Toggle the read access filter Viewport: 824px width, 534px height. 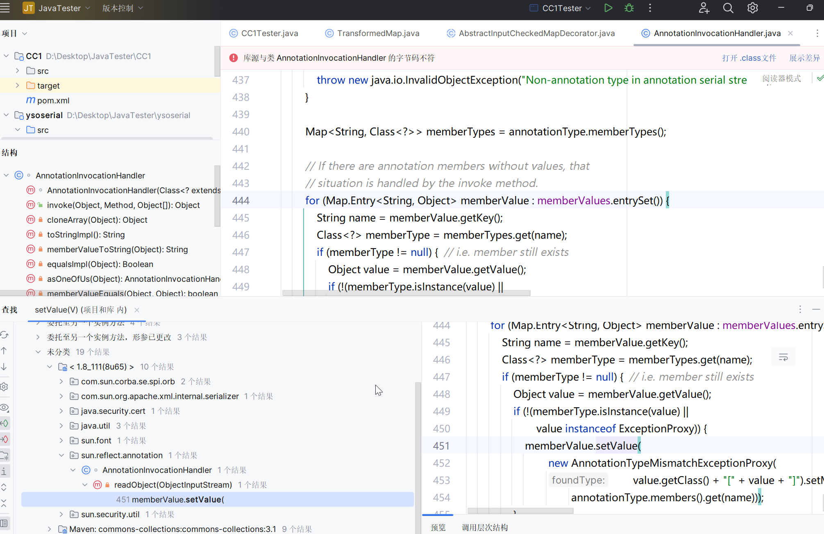coord(5,423)
